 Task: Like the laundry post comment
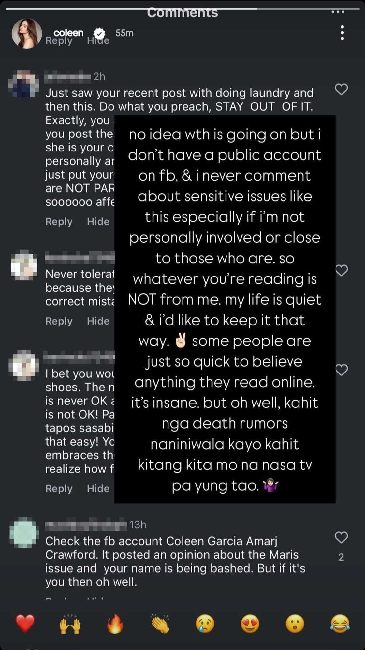pos(341,89)
